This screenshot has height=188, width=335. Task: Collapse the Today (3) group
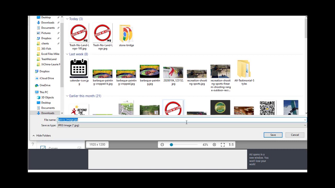pos(67,19)
